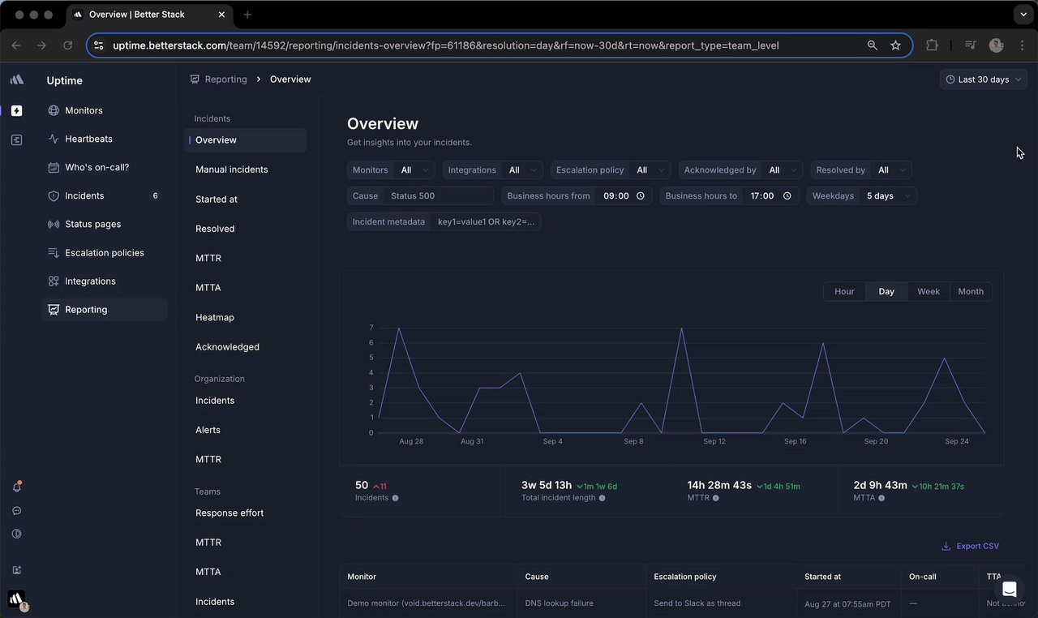Click the pulse icon beside Heartbeats
1038x618 pixels.
click(54, 139)
